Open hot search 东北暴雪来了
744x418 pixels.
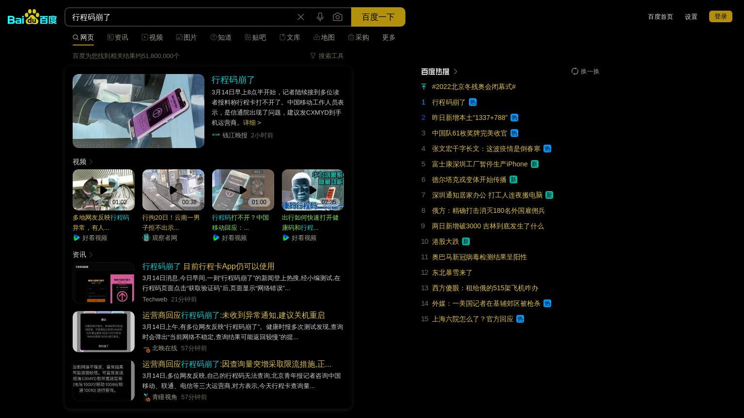(452, 272)
